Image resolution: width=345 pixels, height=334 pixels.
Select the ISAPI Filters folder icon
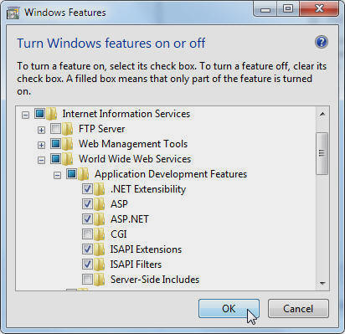point(100,265)
